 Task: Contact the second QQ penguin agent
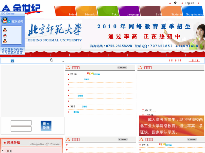point(5,36)
